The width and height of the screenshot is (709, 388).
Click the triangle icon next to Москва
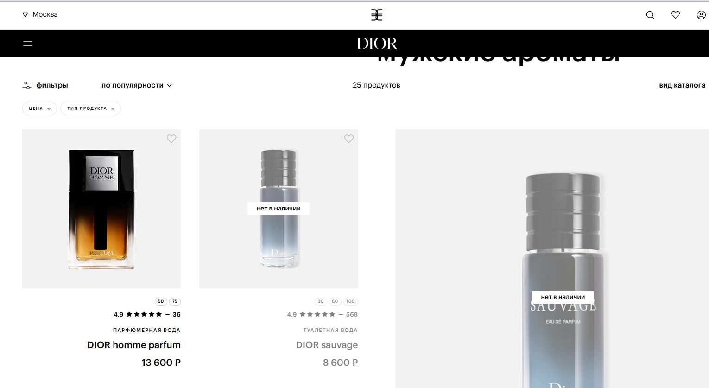coord(25,15)
